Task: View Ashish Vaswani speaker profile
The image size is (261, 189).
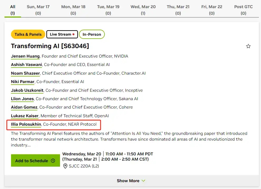Action: pyautogui.click(x=26, y=65)
